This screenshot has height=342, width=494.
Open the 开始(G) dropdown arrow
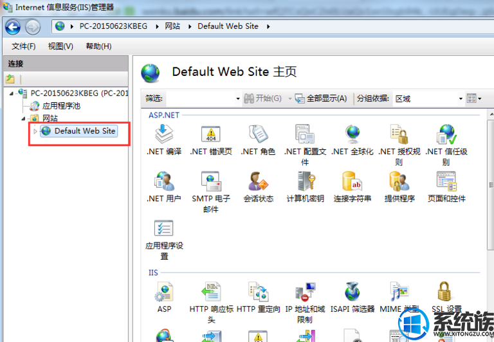[290, 98]
